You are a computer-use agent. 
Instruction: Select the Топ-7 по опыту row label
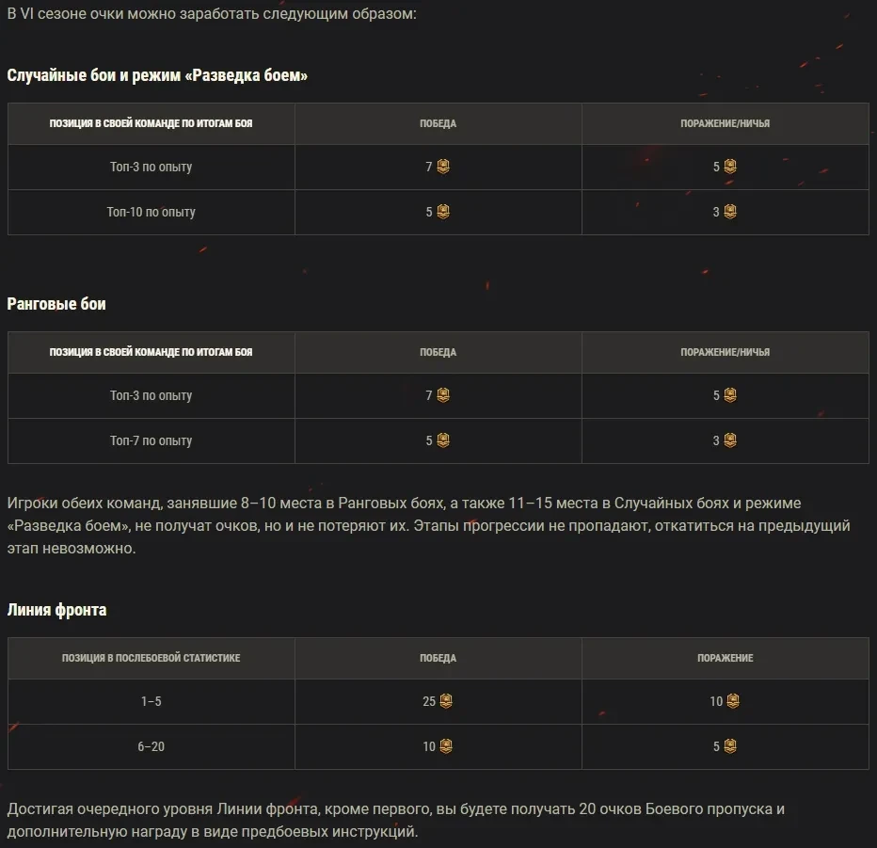tap(151, 440)
